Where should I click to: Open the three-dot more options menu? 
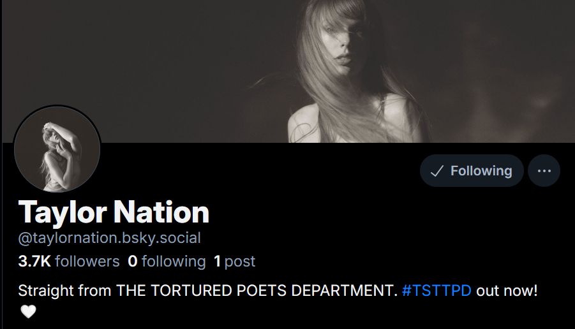pyautogui.click(x=544, y=171)
